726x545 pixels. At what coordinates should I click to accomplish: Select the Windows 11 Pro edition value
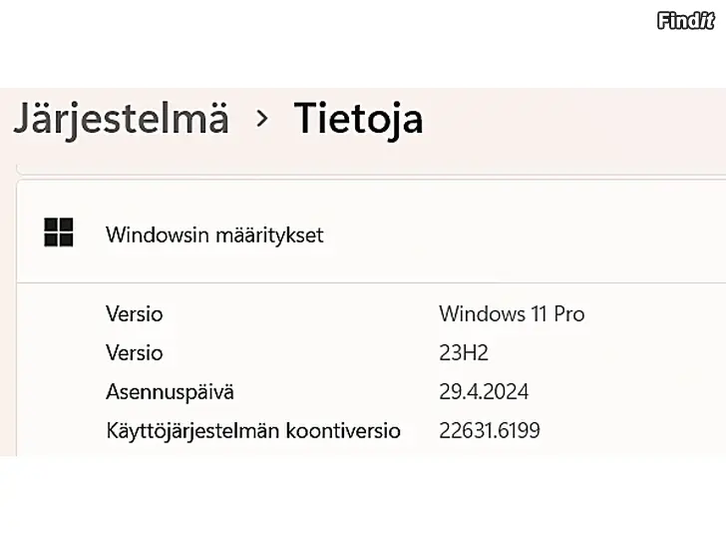click(512, 313)
